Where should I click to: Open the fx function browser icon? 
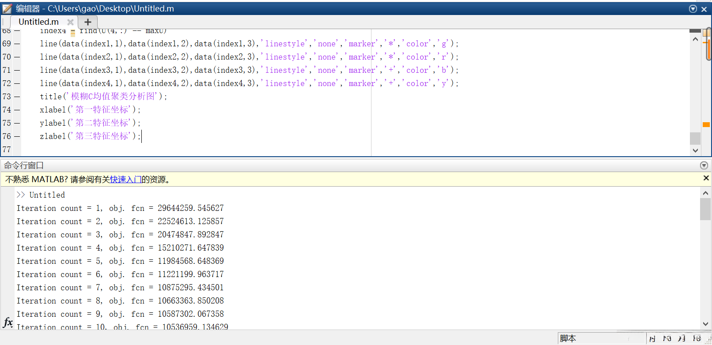point(8,322)
